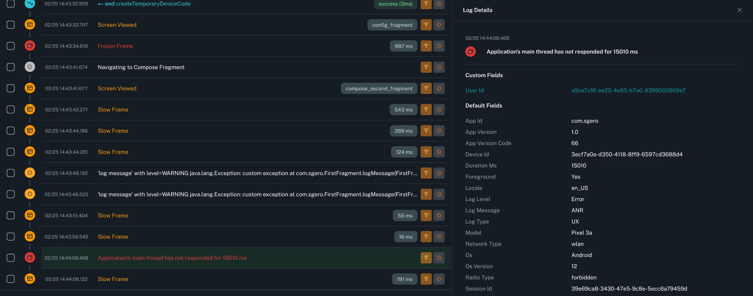Click the wifi icon on 543 ms Slow Frame
The width and height of the screenshot is (753, 296).
(426, 110)
